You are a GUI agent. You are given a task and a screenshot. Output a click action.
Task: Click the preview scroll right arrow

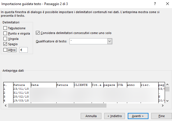(x=163, y=105)
